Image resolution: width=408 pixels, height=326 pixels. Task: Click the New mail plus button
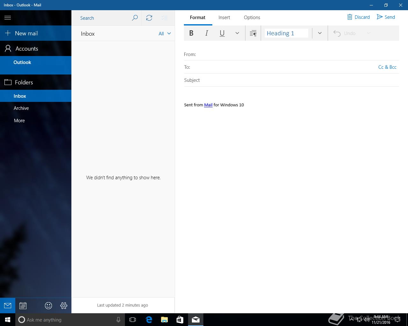[x=36, y=33]
